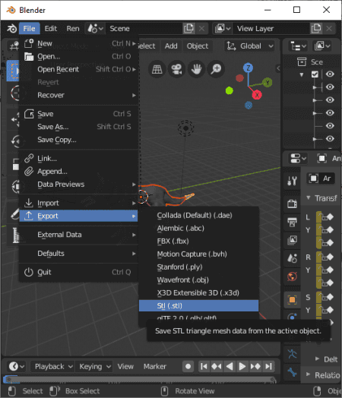Open the properties editor type dropdown
The width and height of the screenshot is (342, 398).
(x=298, y=159)
